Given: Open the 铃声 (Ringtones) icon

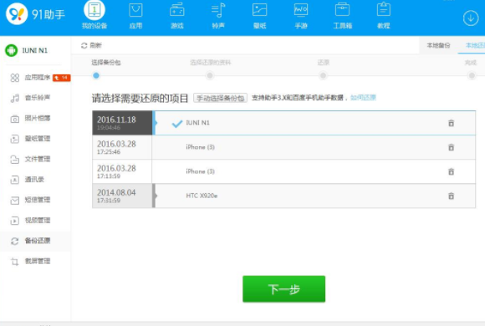Looking at the screenshot, I should (x=218, y=16).
